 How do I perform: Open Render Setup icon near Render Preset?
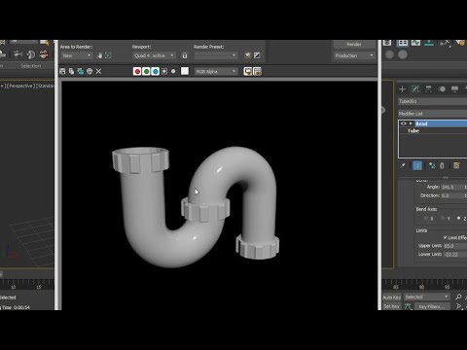[x=248, y=55]
